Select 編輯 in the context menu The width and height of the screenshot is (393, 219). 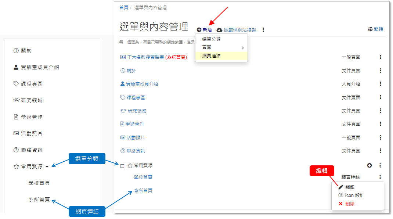coord(349,187)
